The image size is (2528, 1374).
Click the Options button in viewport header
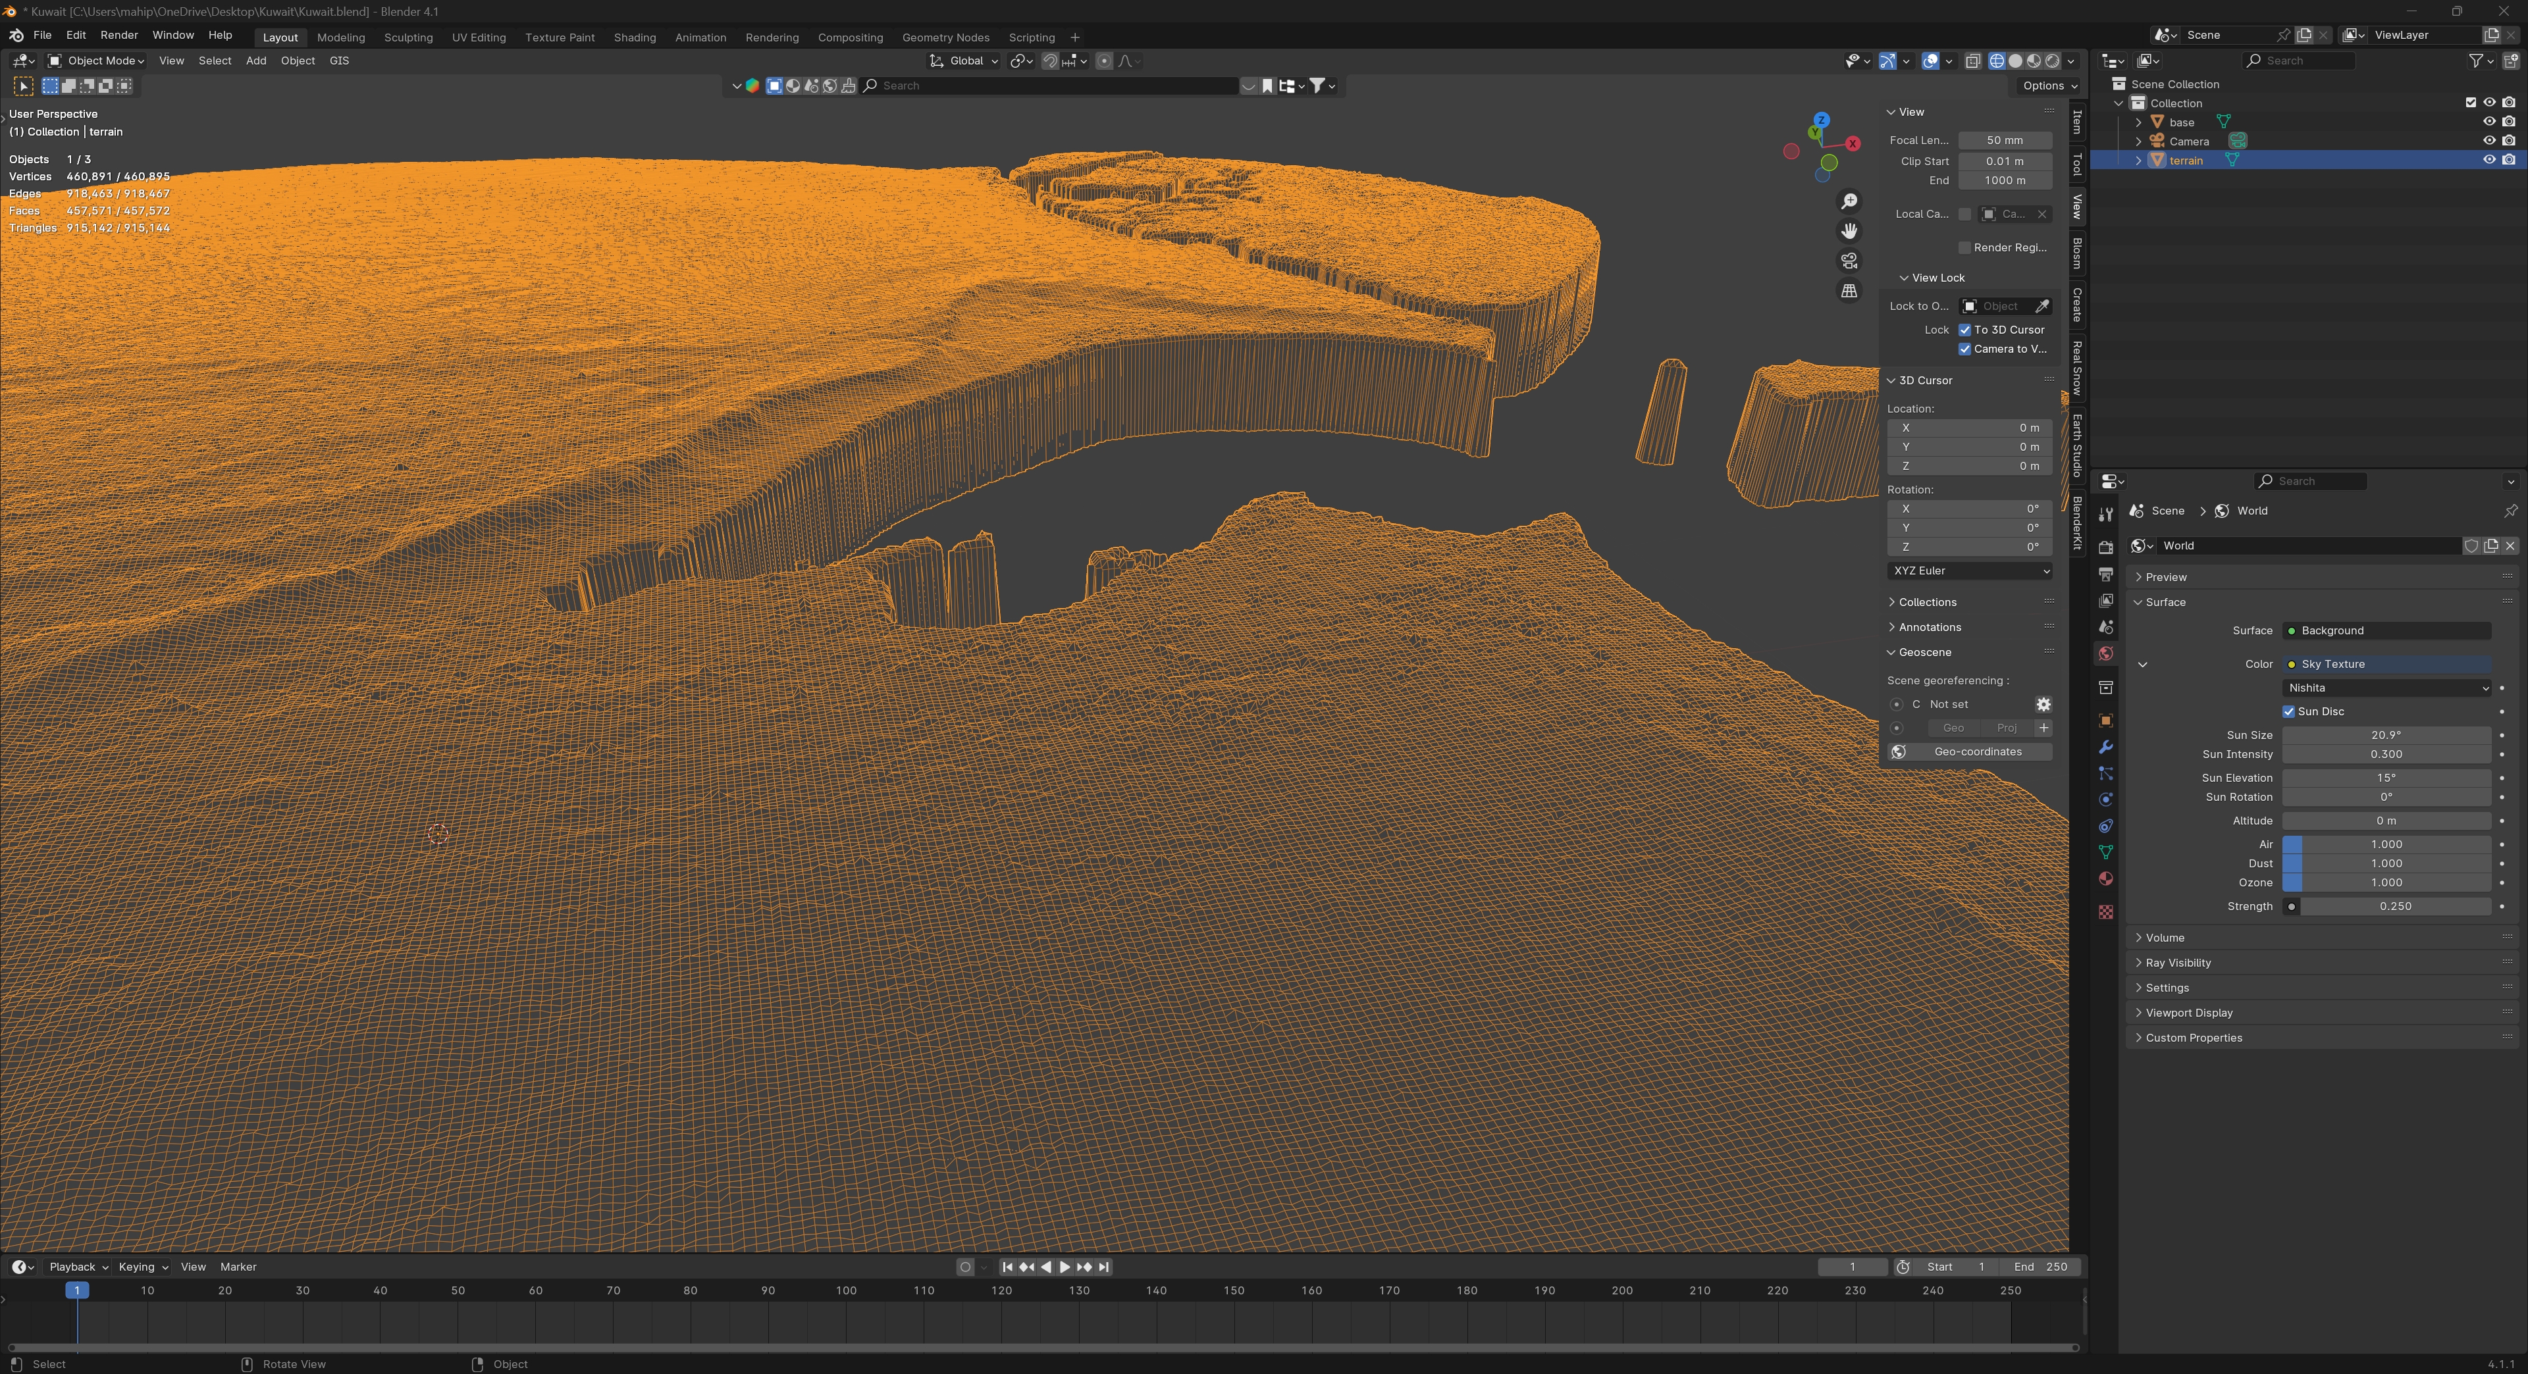(2049, 86)
